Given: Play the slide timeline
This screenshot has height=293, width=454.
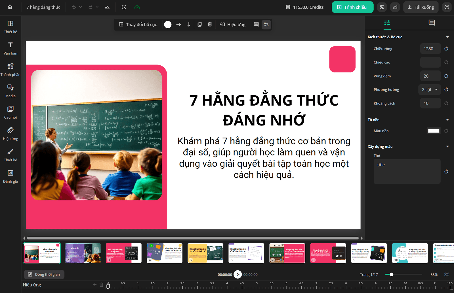Looking at the screenshot, I should pyautogui.click(x=238, y=274).
